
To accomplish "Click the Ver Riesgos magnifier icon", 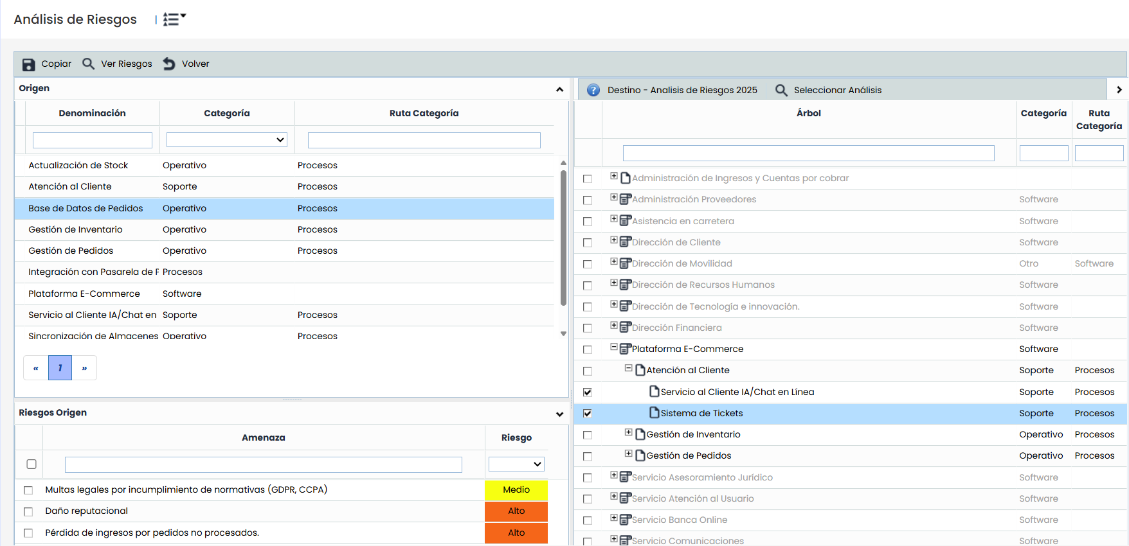I will tap(88, 64).
